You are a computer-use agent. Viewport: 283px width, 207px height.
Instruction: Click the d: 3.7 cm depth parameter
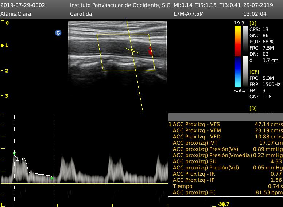[264, 60]
